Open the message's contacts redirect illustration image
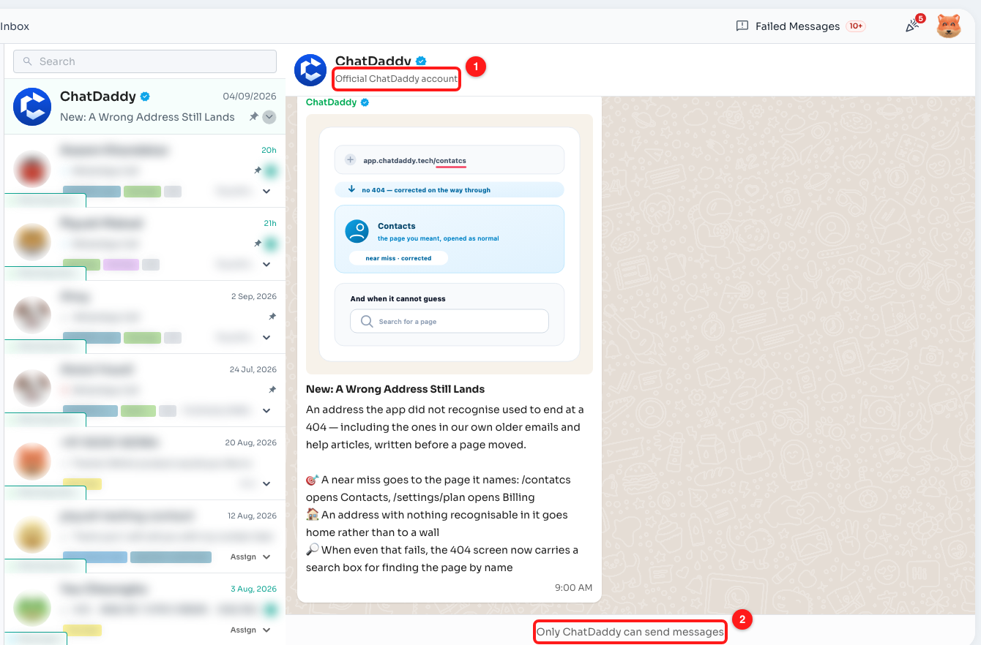The height and width of the screenshot is (645, 981). pos(450,244)
